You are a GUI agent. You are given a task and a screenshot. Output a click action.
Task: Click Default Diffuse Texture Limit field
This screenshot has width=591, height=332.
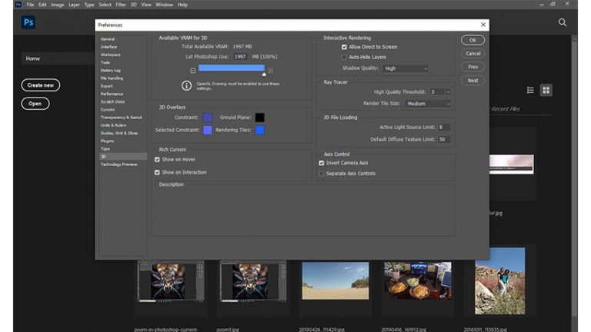(443, 139)
